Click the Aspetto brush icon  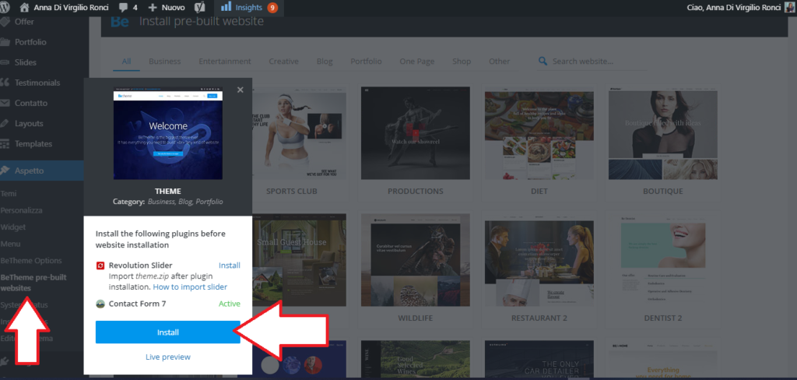[x=5, y=171]
